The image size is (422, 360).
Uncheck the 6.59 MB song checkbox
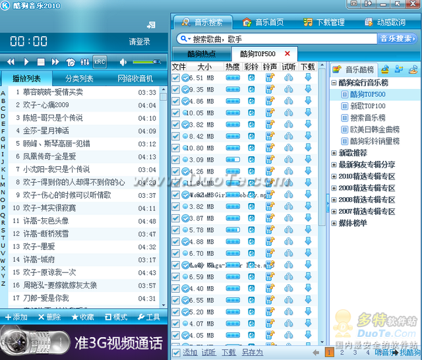[176, 276]
